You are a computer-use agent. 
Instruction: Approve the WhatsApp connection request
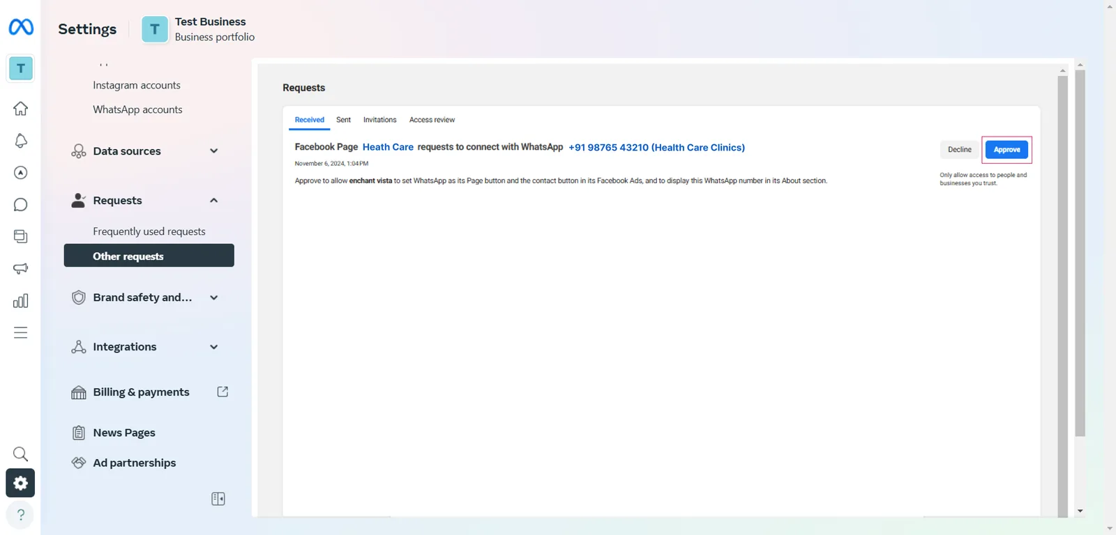click(x=1006, y=150)
